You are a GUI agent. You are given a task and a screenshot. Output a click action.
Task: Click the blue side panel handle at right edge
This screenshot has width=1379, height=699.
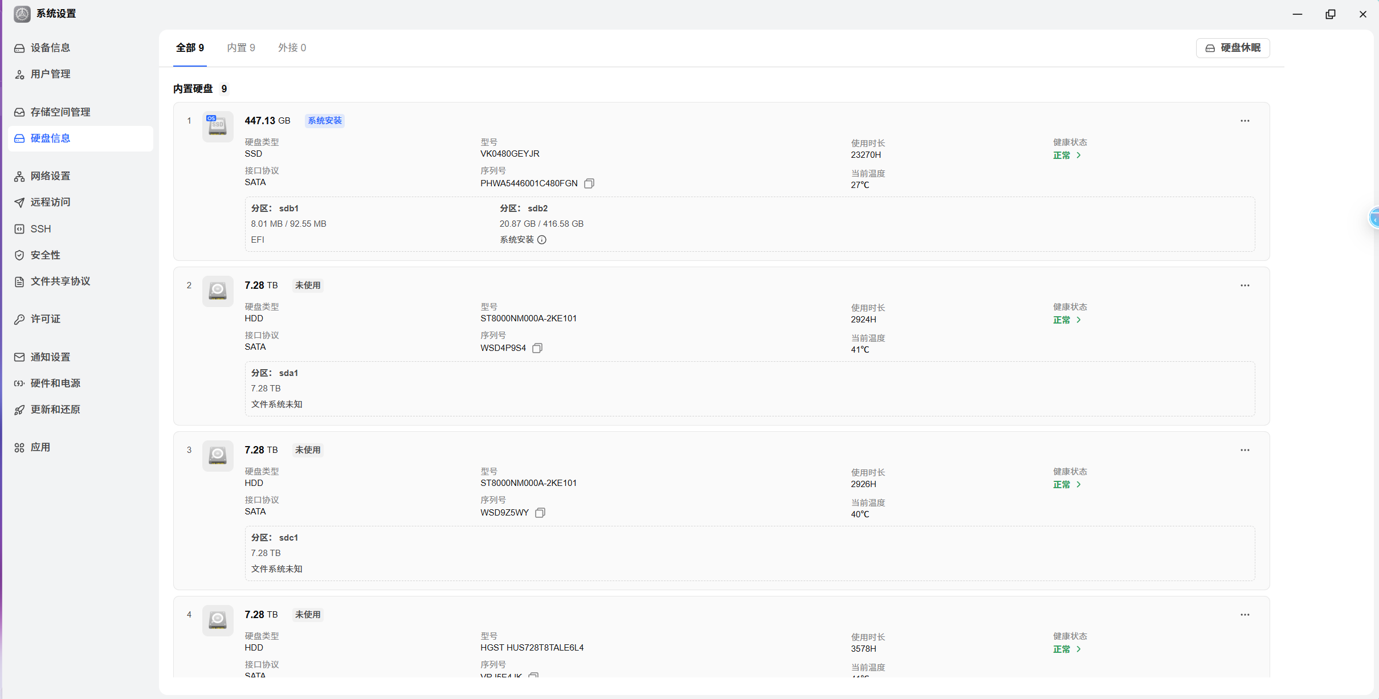(x=1374, y=218)
